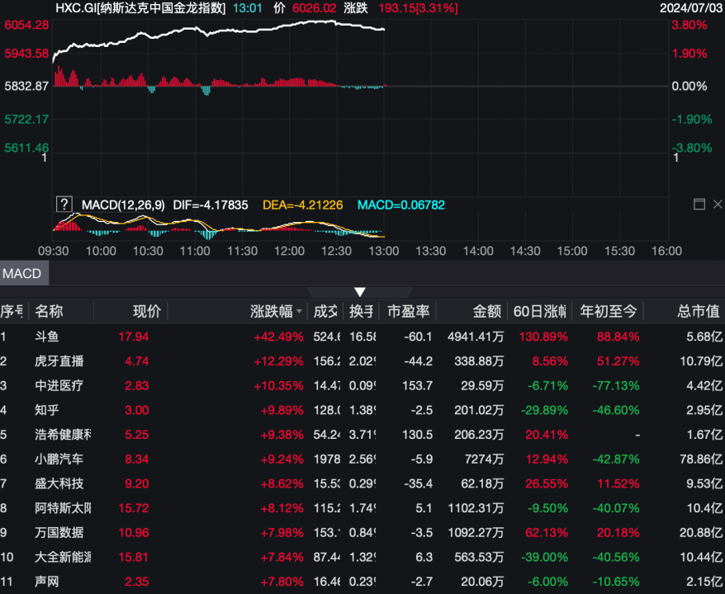The height and width of the screenshot is (594, 725).
Task: Sort by the 总市值 column header
Action: pyautogui.click(x=698, y=312)
